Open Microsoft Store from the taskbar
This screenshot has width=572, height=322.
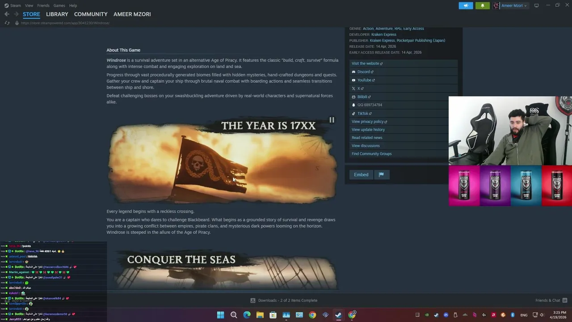[273, 315]
